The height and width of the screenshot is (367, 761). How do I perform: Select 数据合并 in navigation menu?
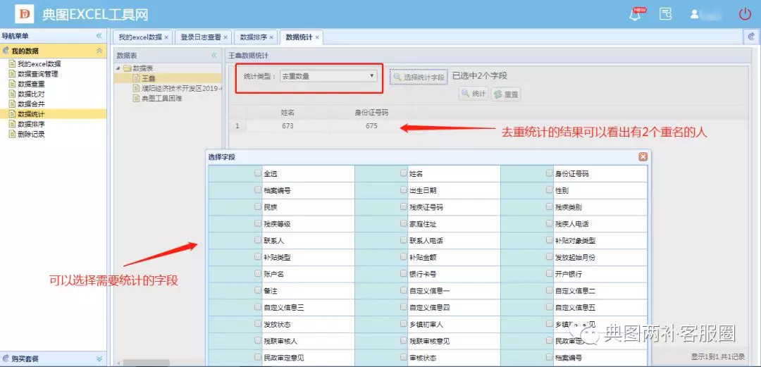[31, 104]
